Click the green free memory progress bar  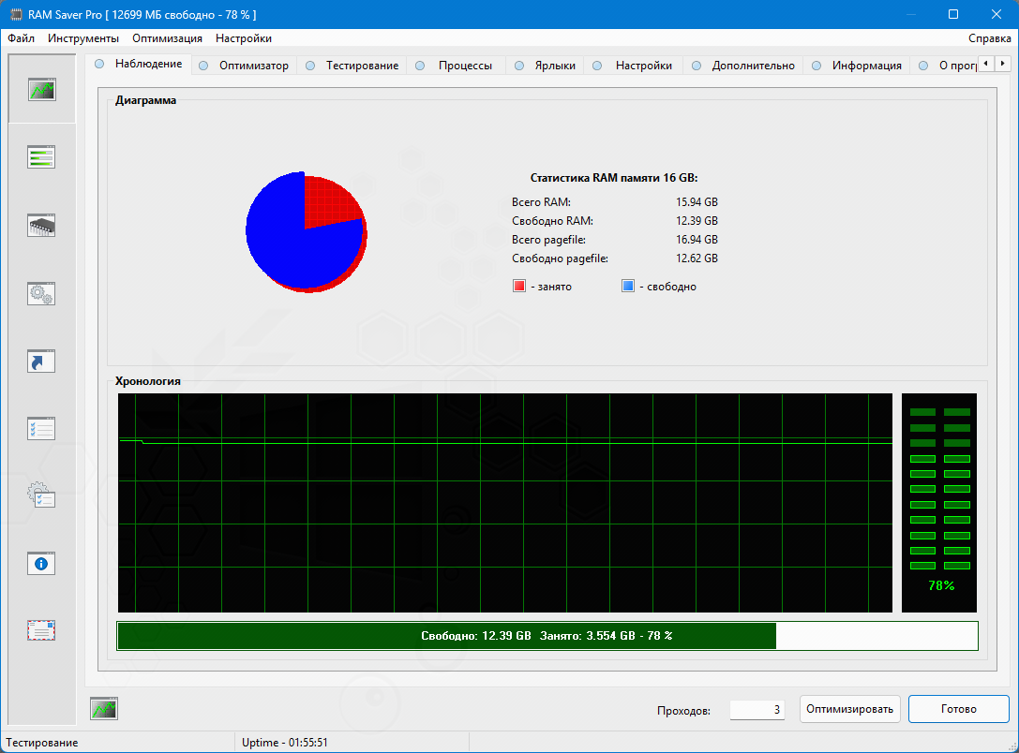pyautogui.click(x=547, y=636)
